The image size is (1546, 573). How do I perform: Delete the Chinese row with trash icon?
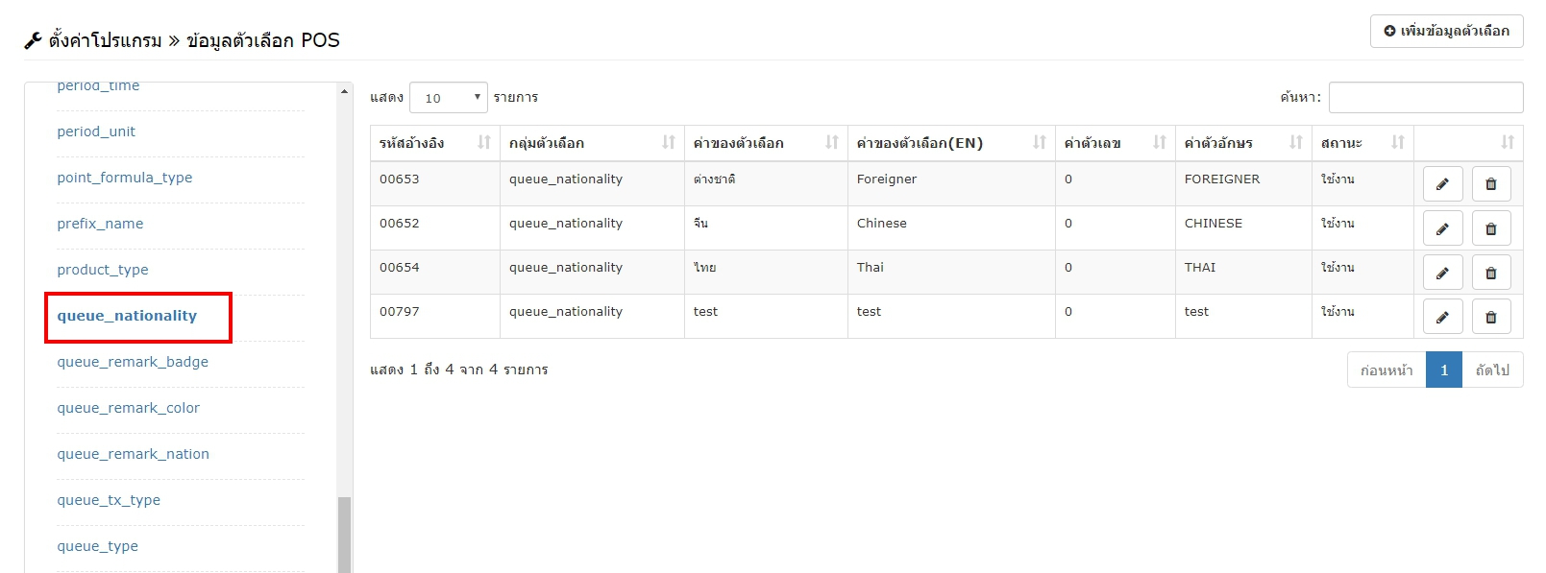[x=1491, y=228]
